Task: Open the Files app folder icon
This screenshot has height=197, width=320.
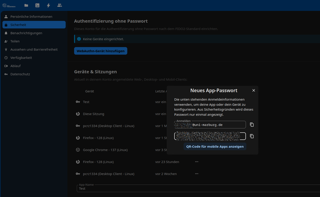Action: coord(26,5)
